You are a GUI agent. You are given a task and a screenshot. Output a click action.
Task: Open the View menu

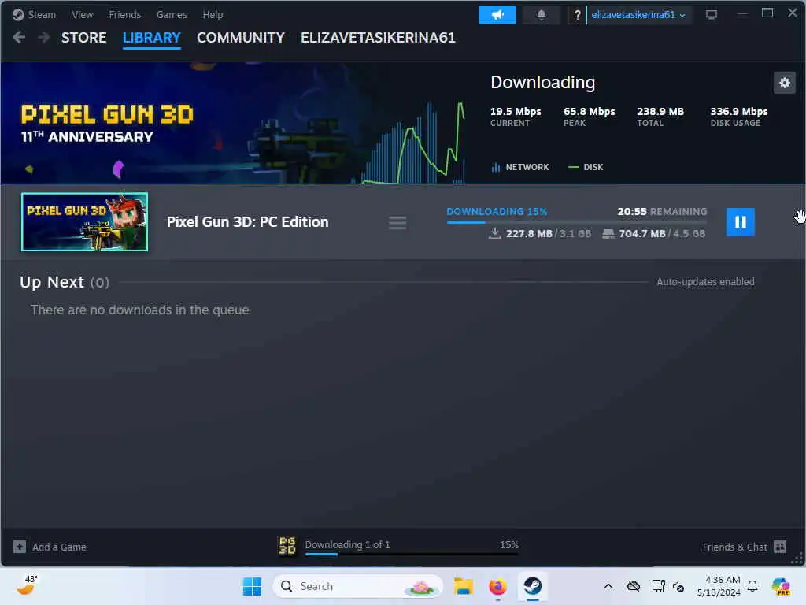coord(82,14)
